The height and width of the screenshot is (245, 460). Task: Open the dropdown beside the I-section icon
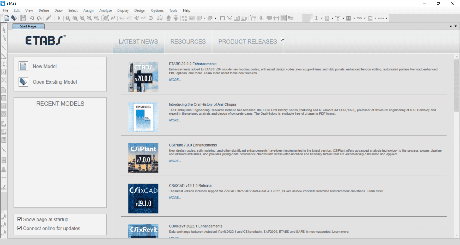[322, 18]
